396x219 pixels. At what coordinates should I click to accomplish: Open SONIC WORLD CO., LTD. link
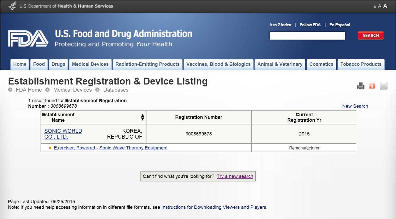tap(63, 134)
